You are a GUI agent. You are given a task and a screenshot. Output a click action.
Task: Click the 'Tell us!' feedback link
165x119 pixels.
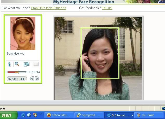point(107,8)
